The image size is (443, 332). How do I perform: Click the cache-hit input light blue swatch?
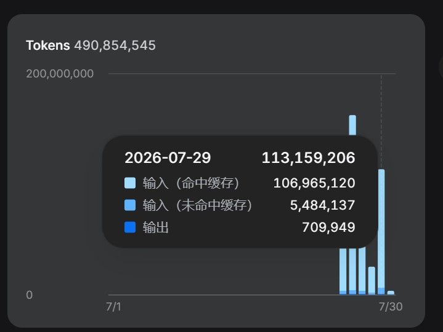point(130,183)
